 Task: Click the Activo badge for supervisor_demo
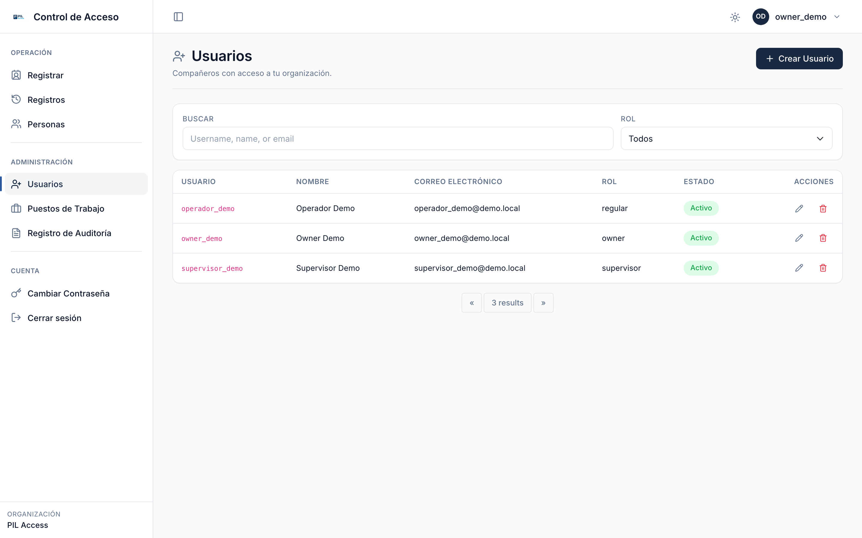click(x=701, y=268)
